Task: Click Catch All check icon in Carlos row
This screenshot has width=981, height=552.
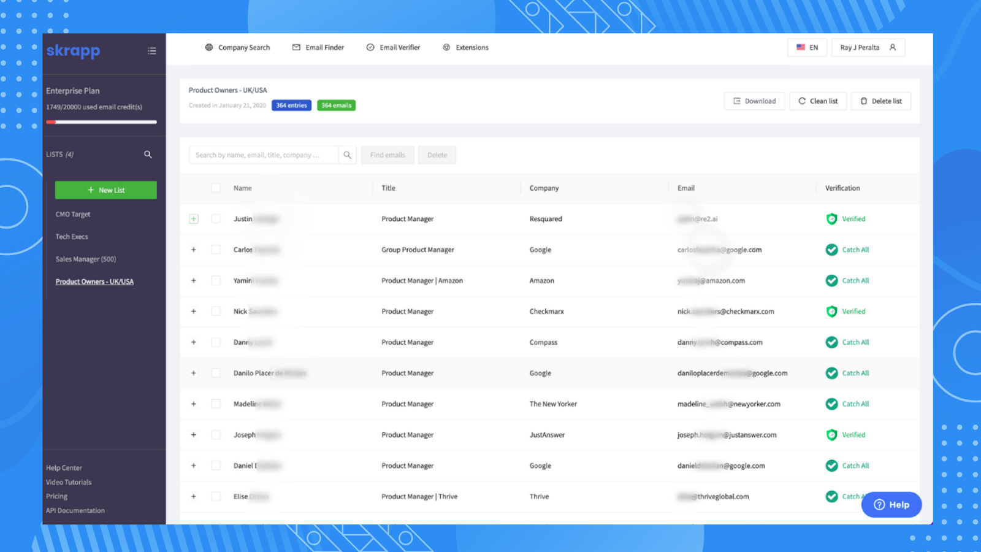Action: (831, 250)
